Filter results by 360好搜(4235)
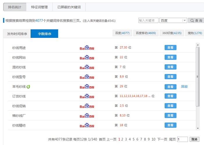Viewport: 204px width, 145px height. pyautogui.click(x=172, y=33)
